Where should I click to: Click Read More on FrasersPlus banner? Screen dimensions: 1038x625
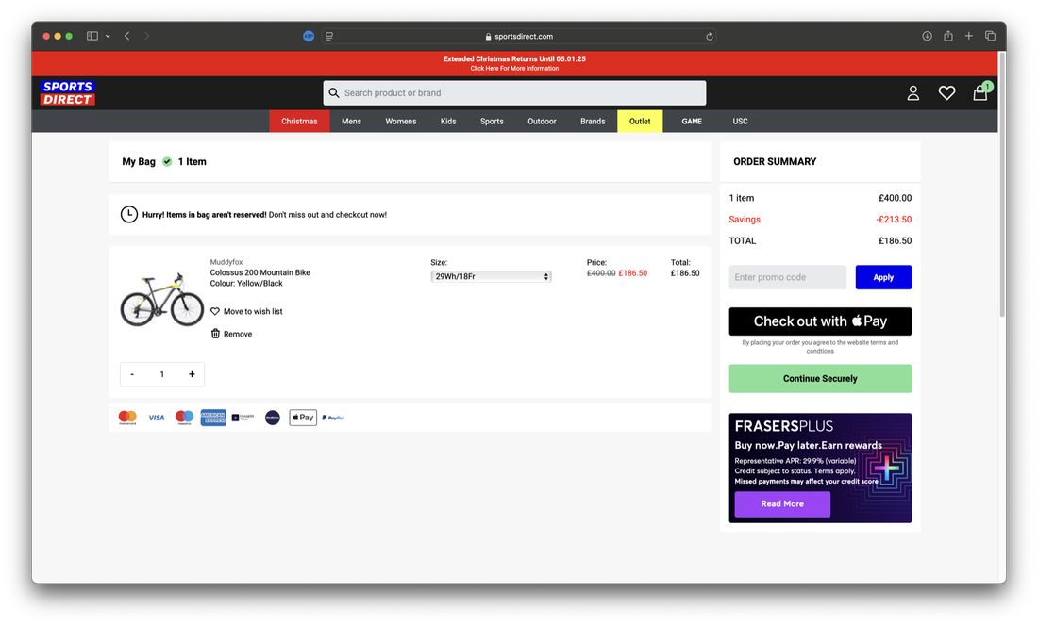(x=782, y=504)
